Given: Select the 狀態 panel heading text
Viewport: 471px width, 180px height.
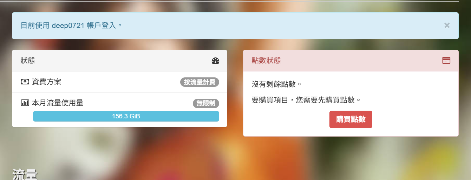Looking at the screenshot, I should point(28,60).
